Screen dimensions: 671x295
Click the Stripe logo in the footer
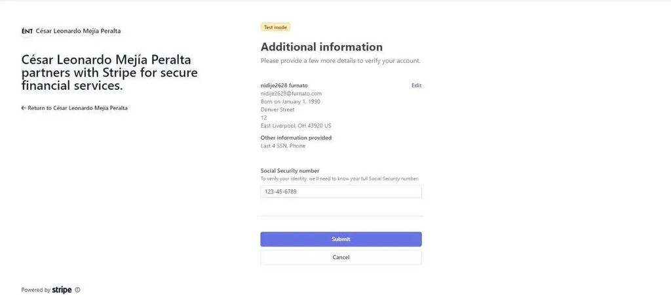(62, 290)
